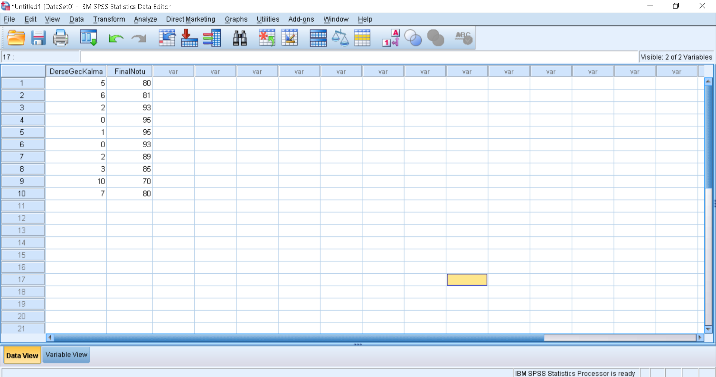Click the Open data document folder icon
The image size is (716, 377).
coord(16,38)
